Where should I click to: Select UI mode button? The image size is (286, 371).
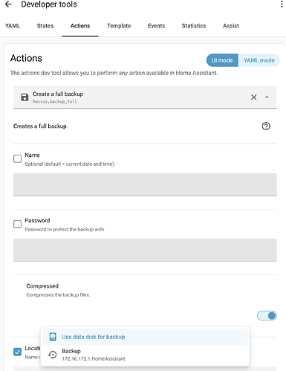(x=222, y=60)
